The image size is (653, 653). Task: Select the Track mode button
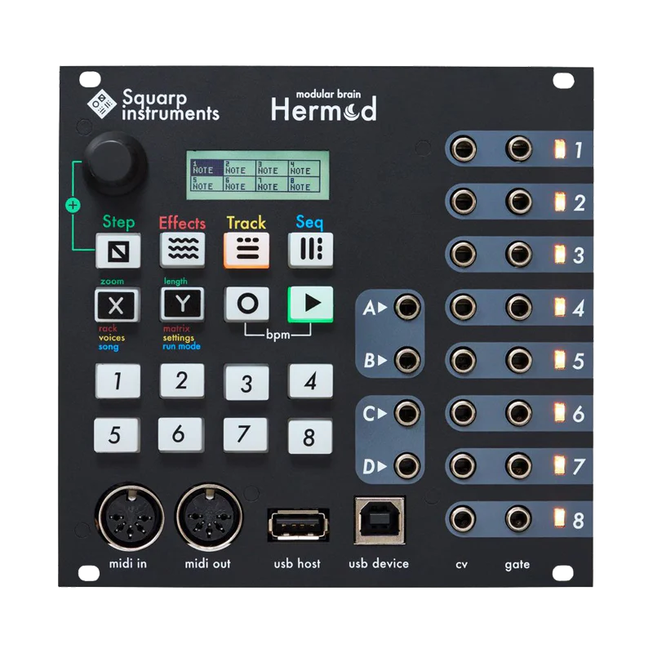point(247,250)
